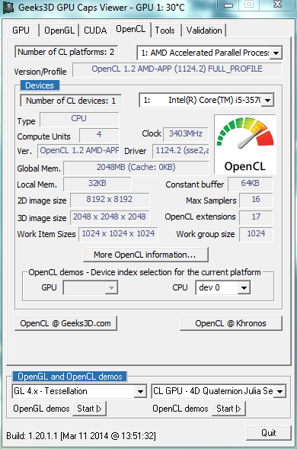
Task: Go to the Validation tab
Action: pyautogui.click(x=204, y=30)
